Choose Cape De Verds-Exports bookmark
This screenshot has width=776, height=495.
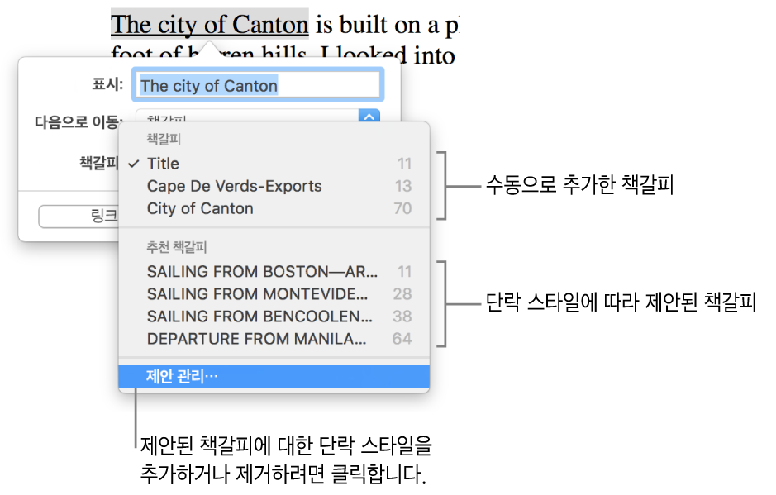coord(274,186)
